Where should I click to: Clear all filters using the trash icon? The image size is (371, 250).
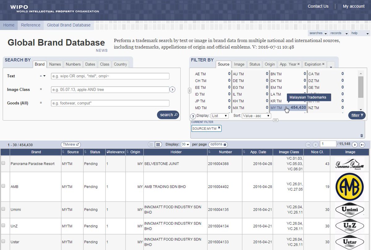(362, 135)
